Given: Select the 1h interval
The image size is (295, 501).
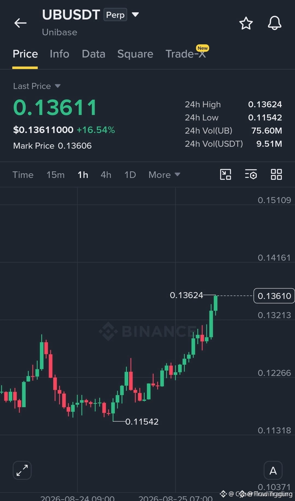Looking at the screenshot, I should pos(83,175).
